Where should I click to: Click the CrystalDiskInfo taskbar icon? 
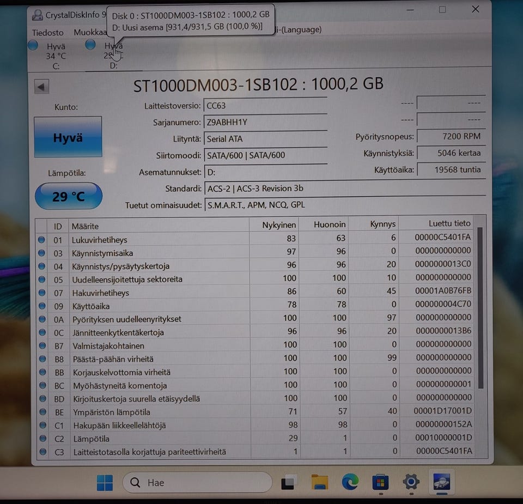[x=442, y=482]
